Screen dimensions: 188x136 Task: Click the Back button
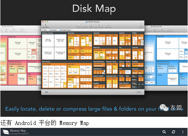[47, 92]
